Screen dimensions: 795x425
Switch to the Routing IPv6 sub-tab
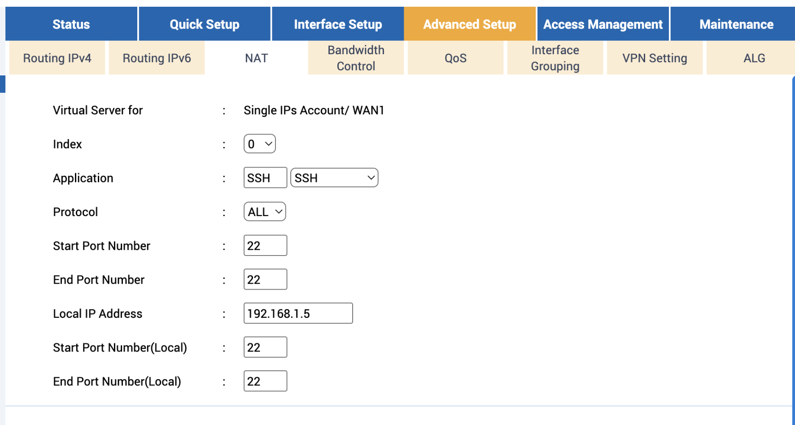(x=157, y=58)
